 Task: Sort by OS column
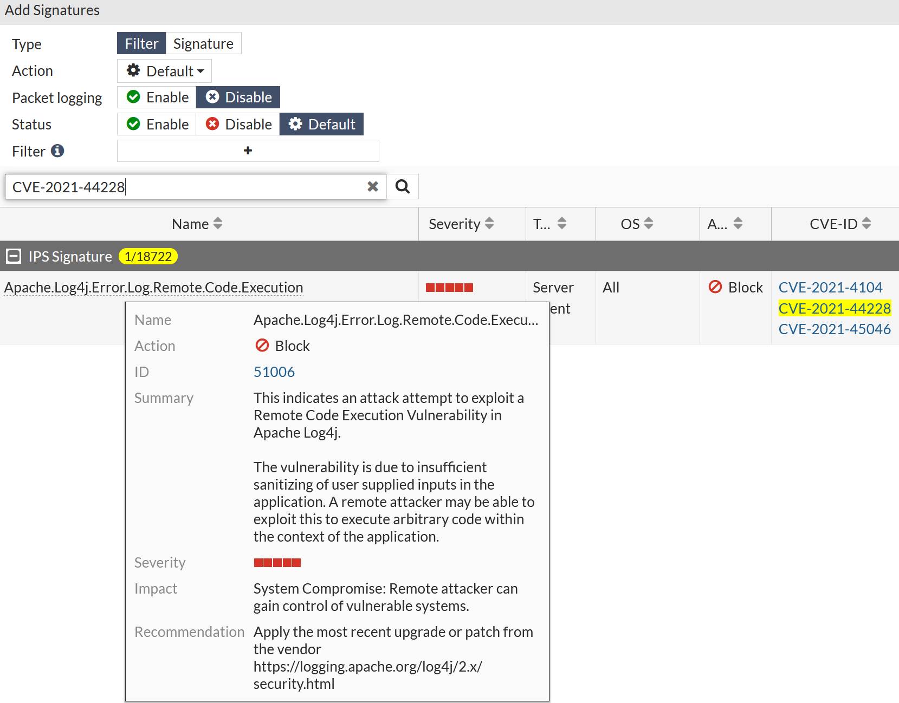tap(649, 223)
